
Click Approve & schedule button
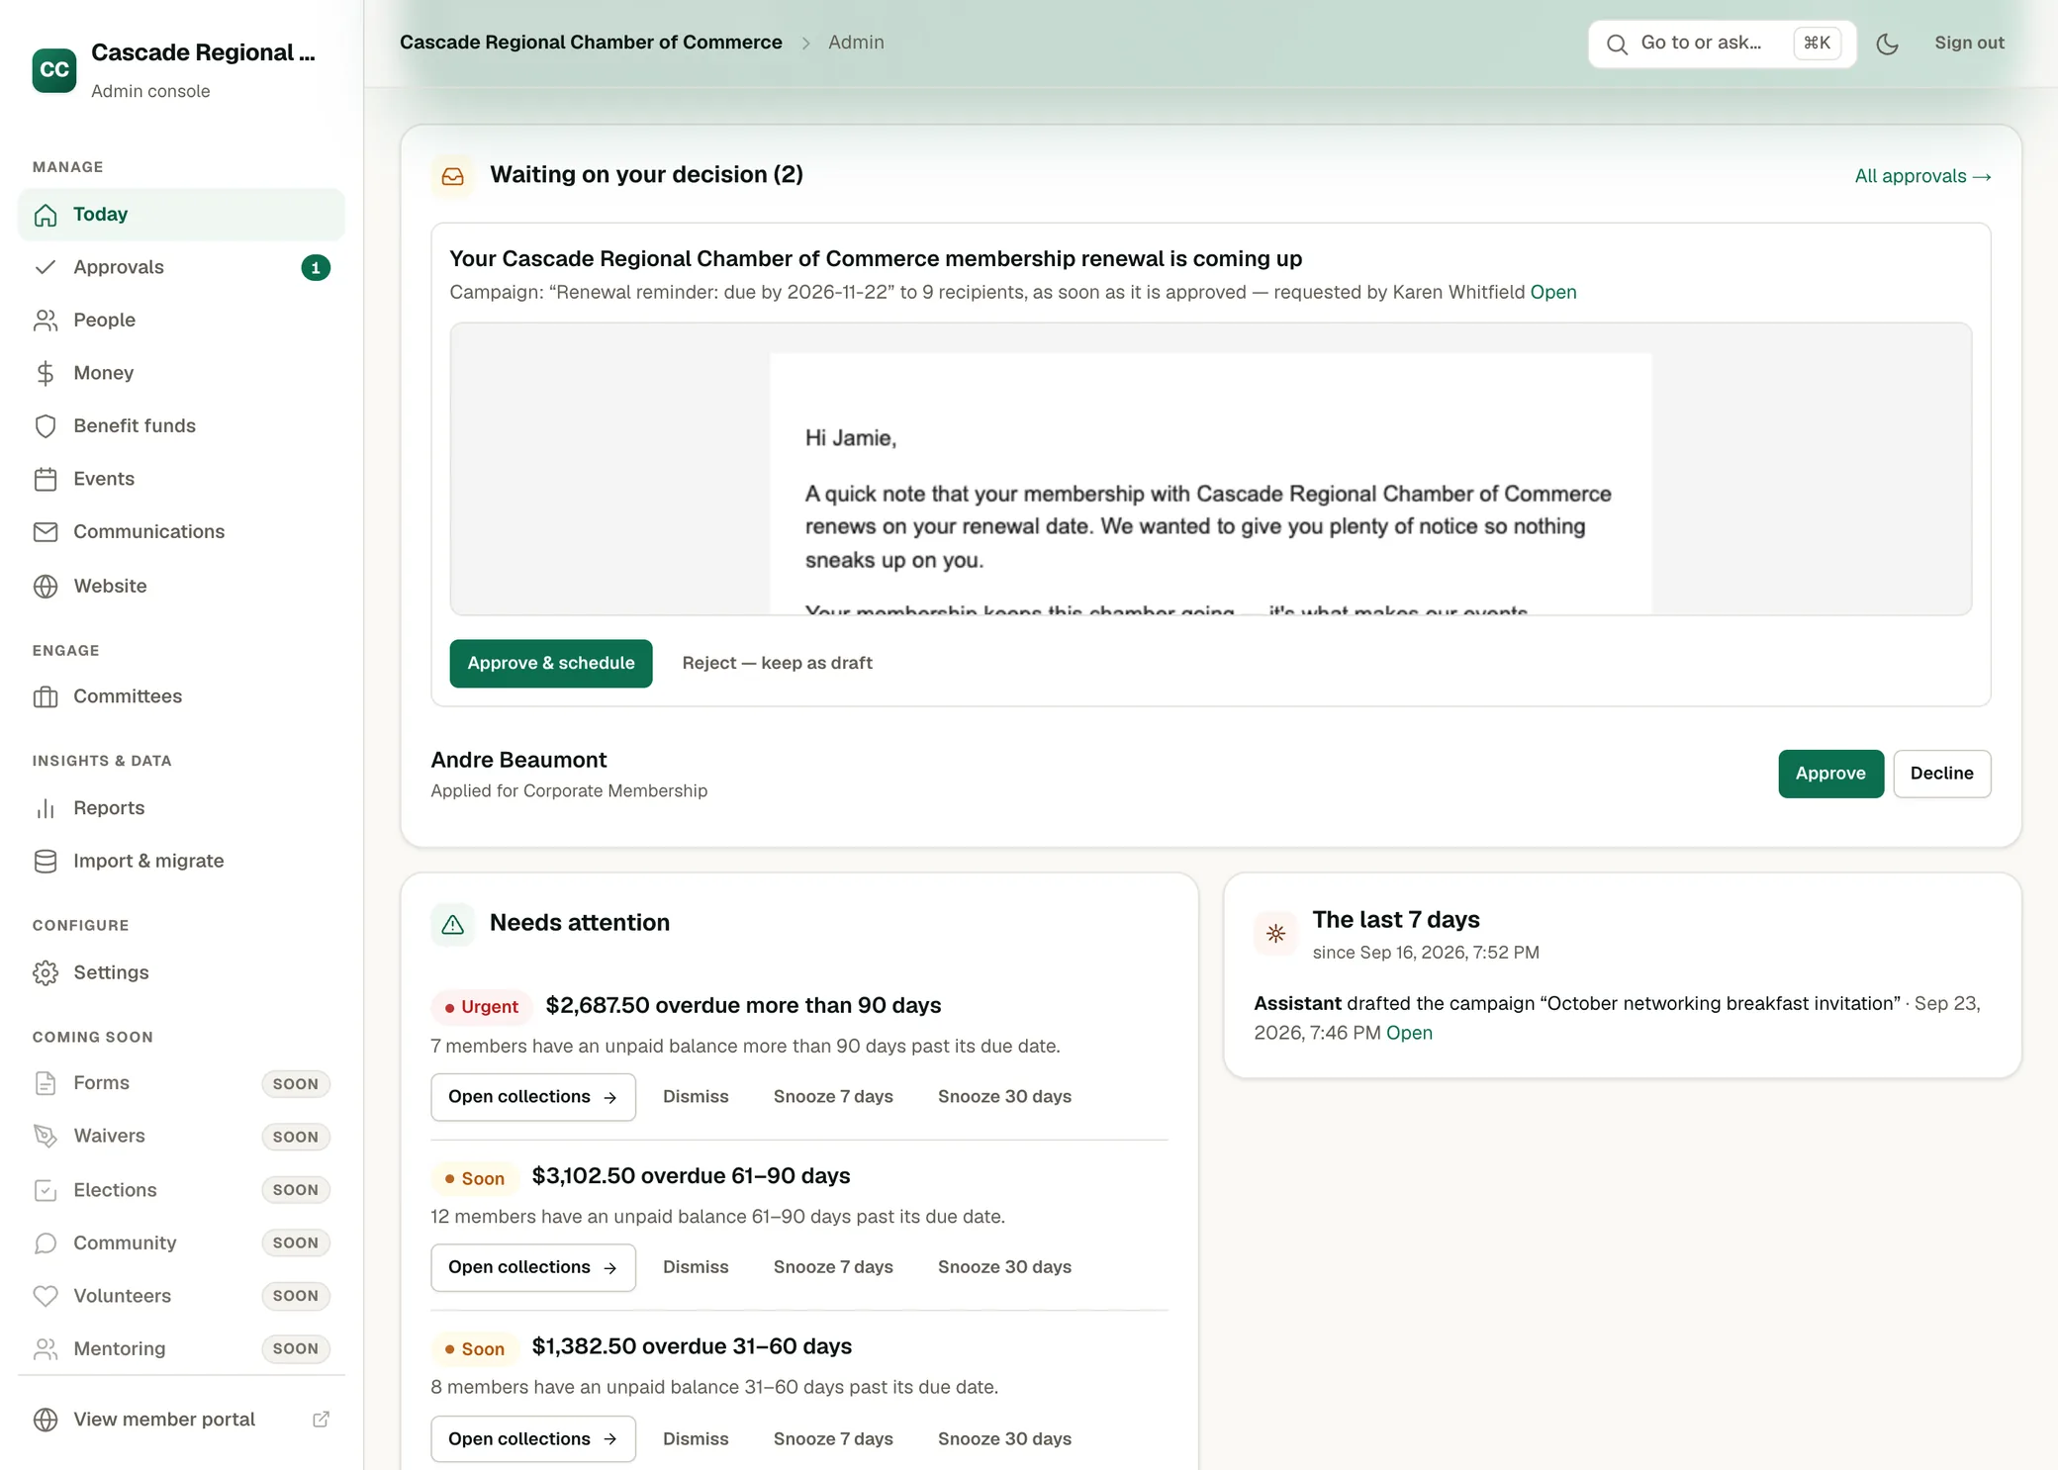[x=551, y=664]
